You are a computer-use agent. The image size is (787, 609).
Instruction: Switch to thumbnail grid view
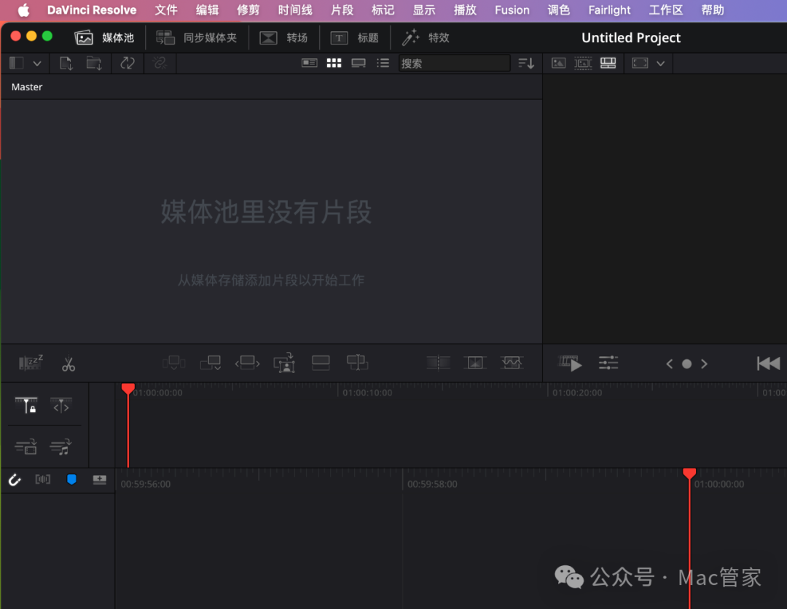point(334,63)
